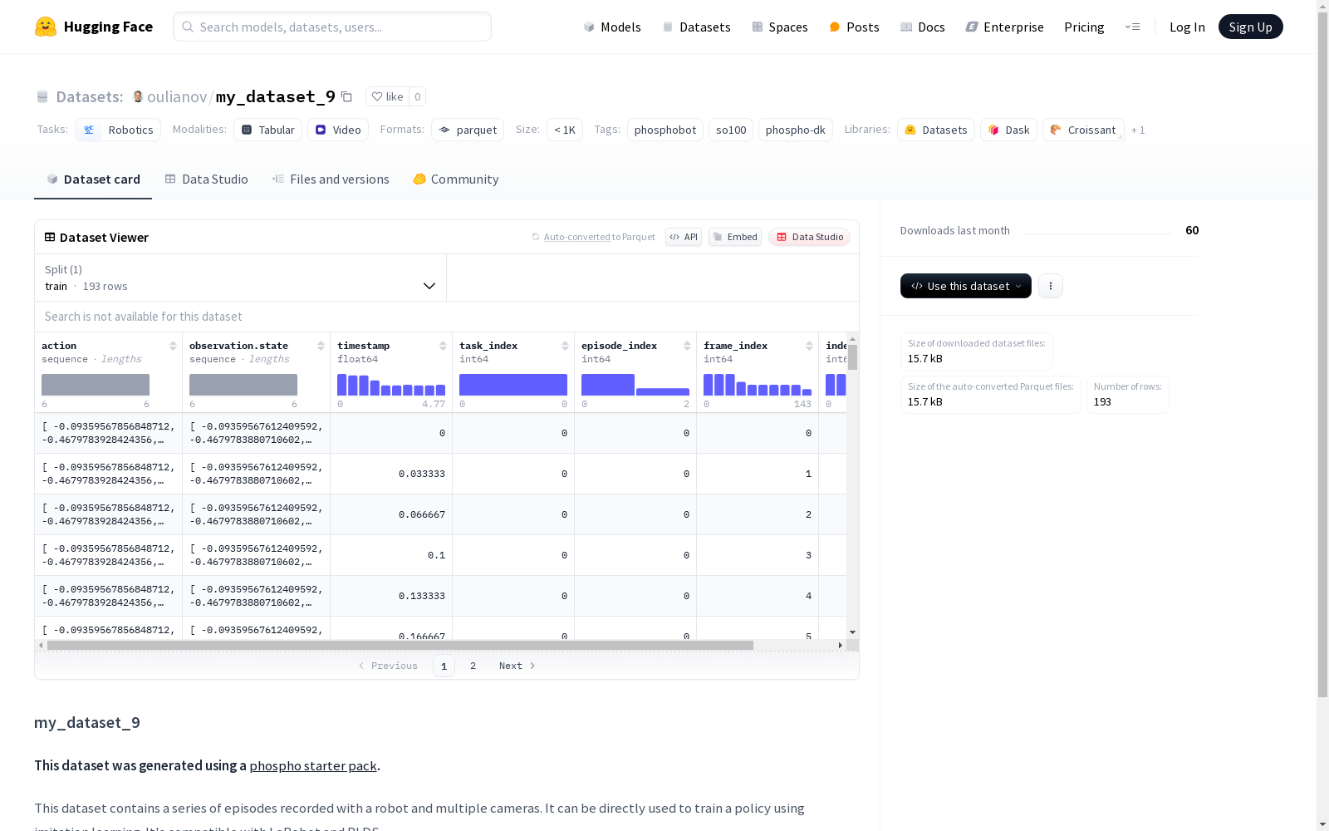The image size is (1329, 831).
Task: Select the Dask library tag
Action: click(x=1008, y=130)
